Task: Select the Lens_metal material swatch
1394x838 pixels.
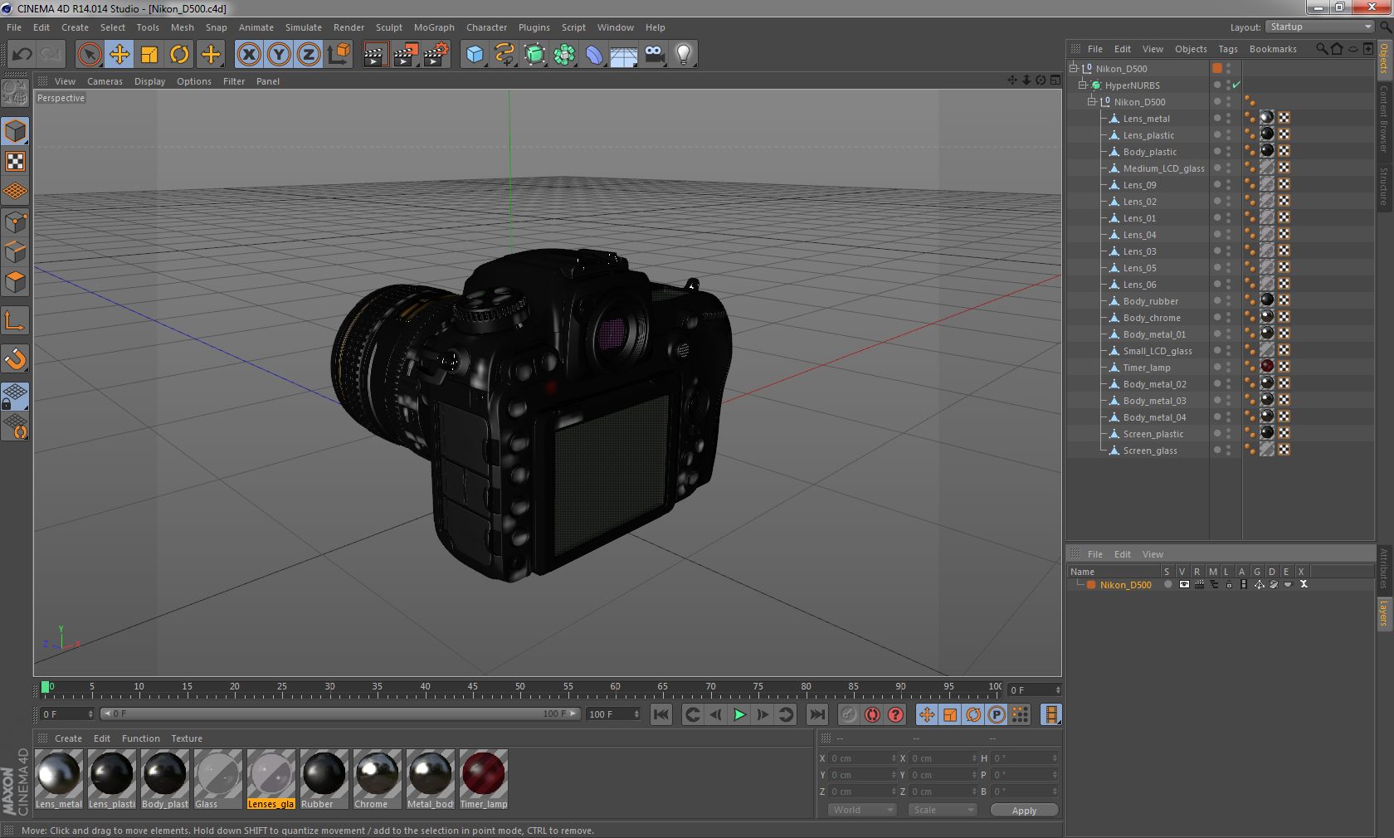Action: click(59, 779)
